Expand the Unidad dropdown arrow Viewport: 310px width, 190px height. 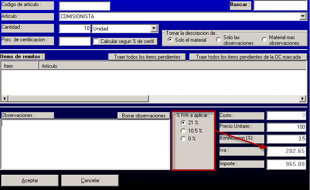(153, 29)
